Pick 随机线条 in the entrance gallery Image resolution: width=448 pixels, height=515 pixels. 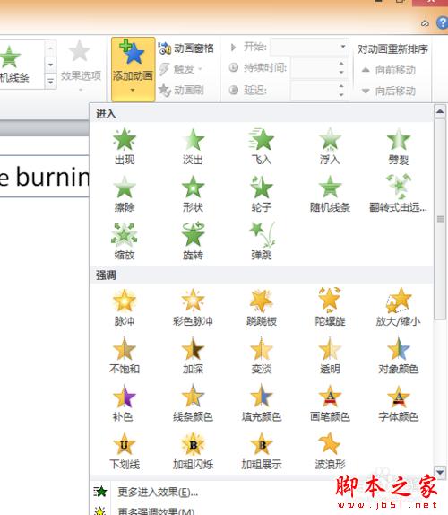[330, 194]
